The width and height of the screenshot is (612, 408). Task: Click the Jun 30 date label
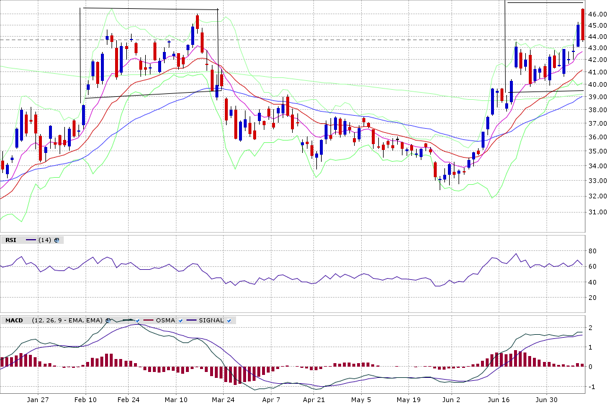tap(546, 400)
